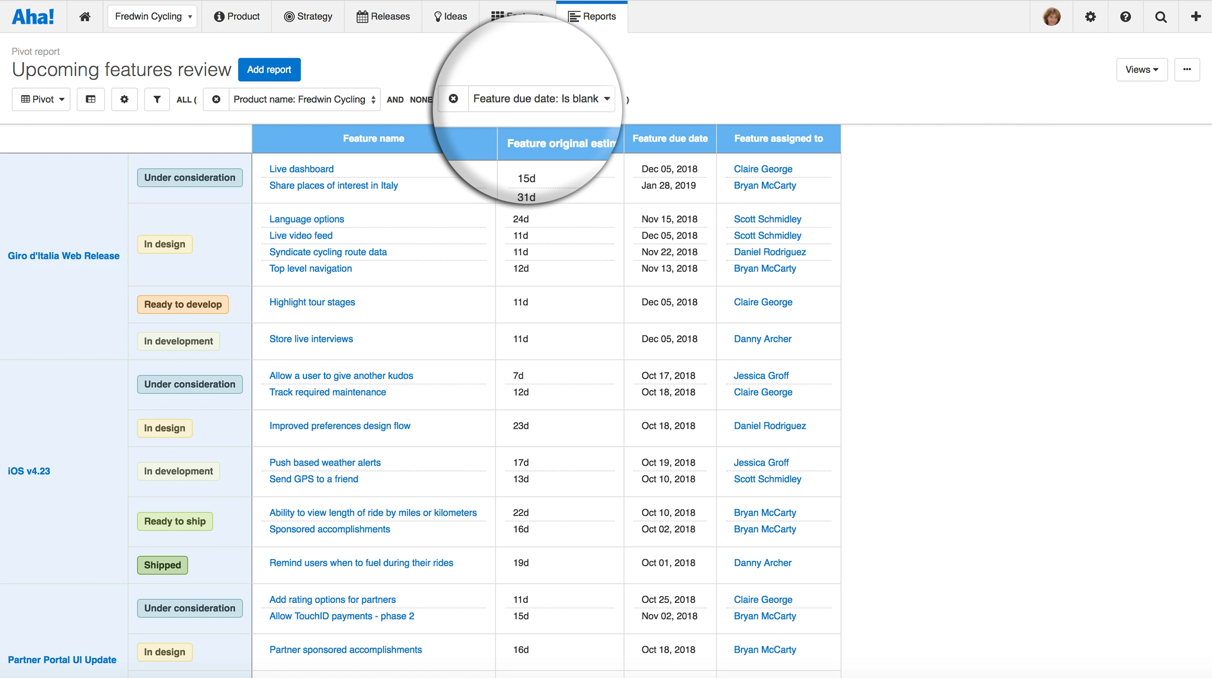1212x678 pixels.
Task: Open account settings gear icon
Action: coord(1090,17)
